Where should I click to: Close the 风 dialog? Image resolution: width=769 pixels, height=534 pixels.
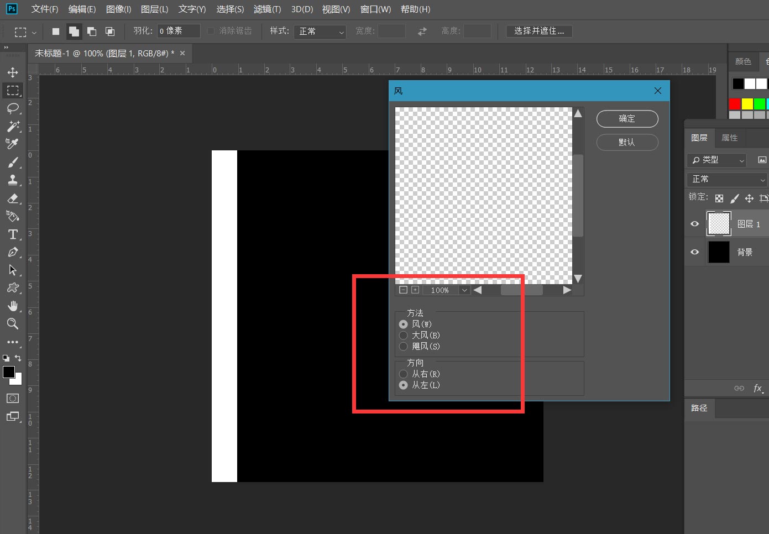point(658,91)
